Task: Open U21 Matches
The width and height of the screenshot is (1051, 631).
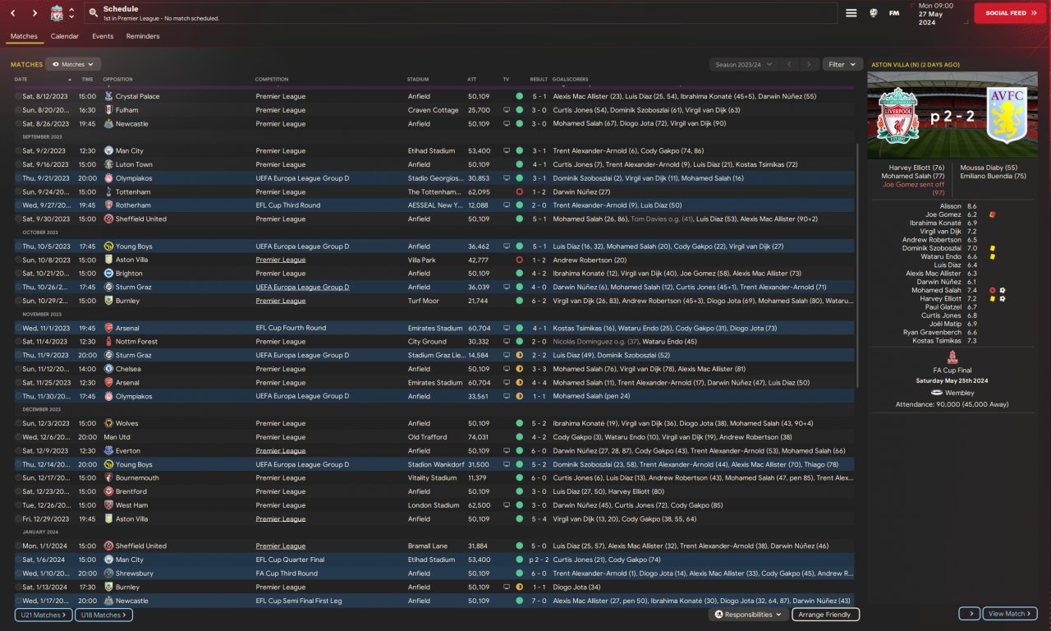Action: click(44, 615)
